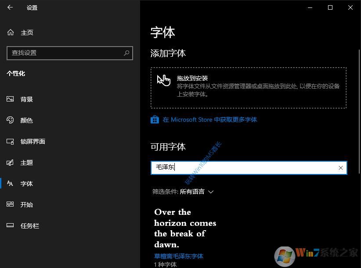The width and height of the screenshot is (361, 268).
Task: Open the 任务栏 settings page
Action: 30,226
